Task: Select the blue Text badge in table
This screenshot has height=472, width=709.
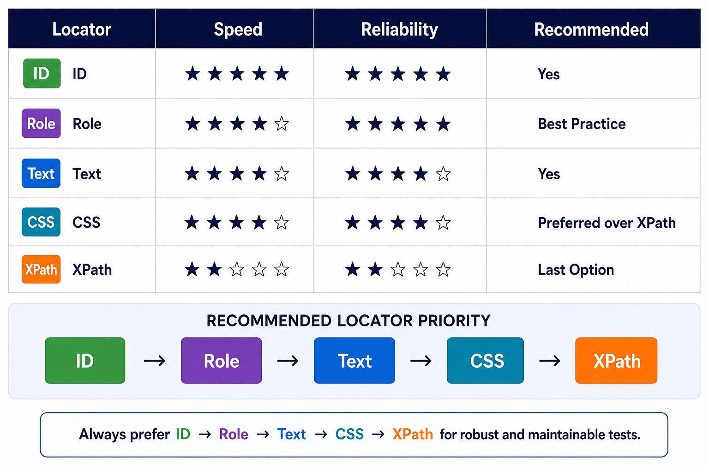Action: click(41, 173)
